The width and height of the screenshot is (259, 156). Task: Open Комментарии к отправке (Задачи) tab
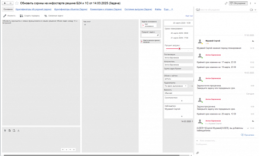(x=106, y=9)
